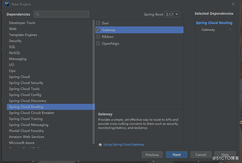
Task: Click the category list vertical scrollbar
Action: 94,82
